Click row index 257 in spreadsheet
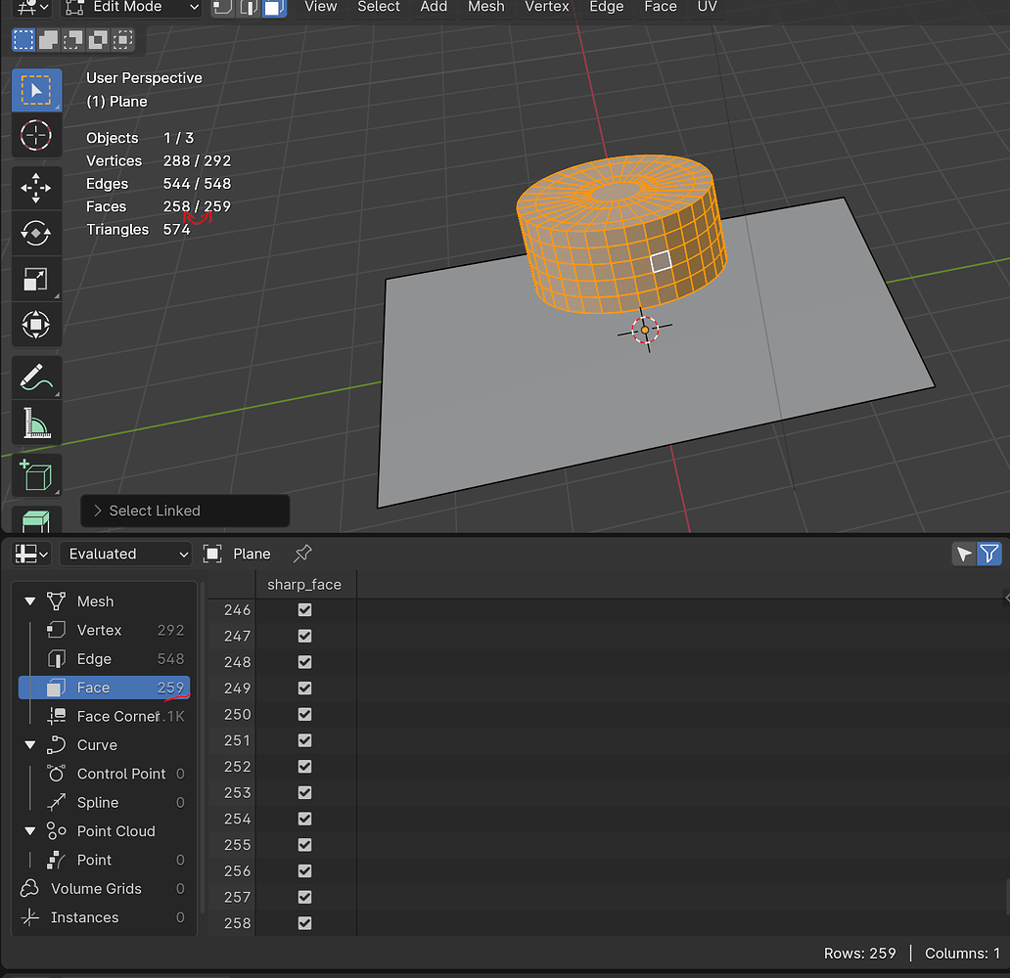Screen dimensions: 1010x978 coord(237,897)
